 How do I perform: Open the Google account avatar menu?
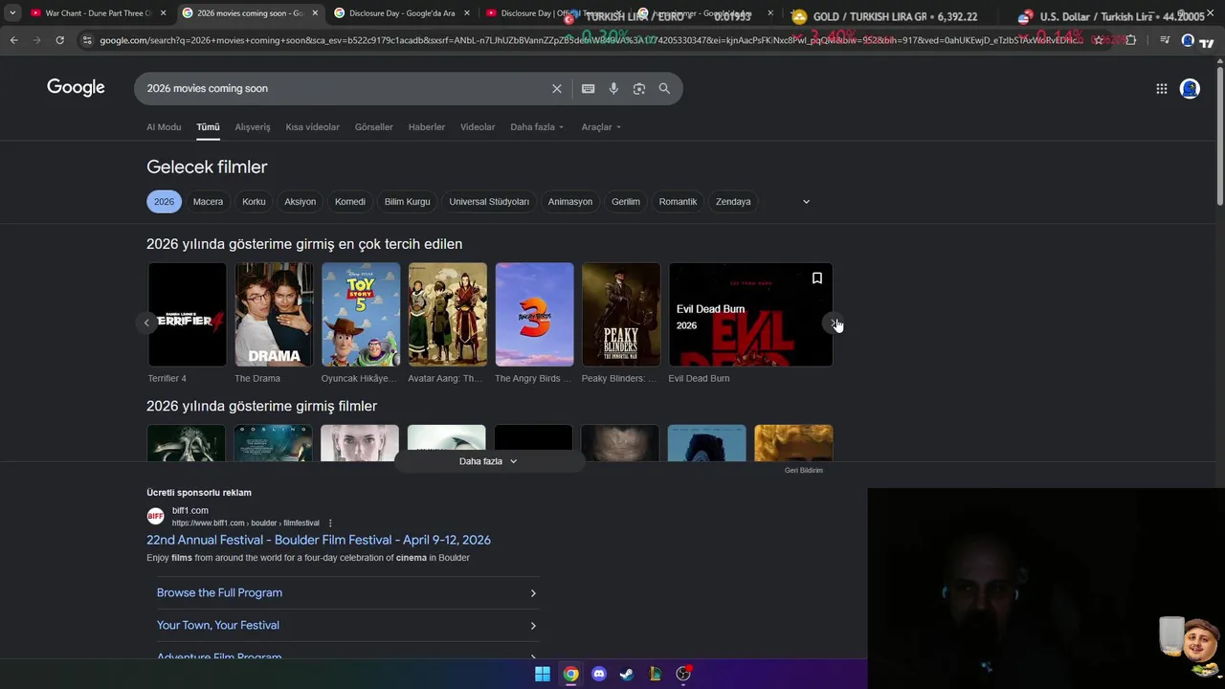(x=1190, y=89)
